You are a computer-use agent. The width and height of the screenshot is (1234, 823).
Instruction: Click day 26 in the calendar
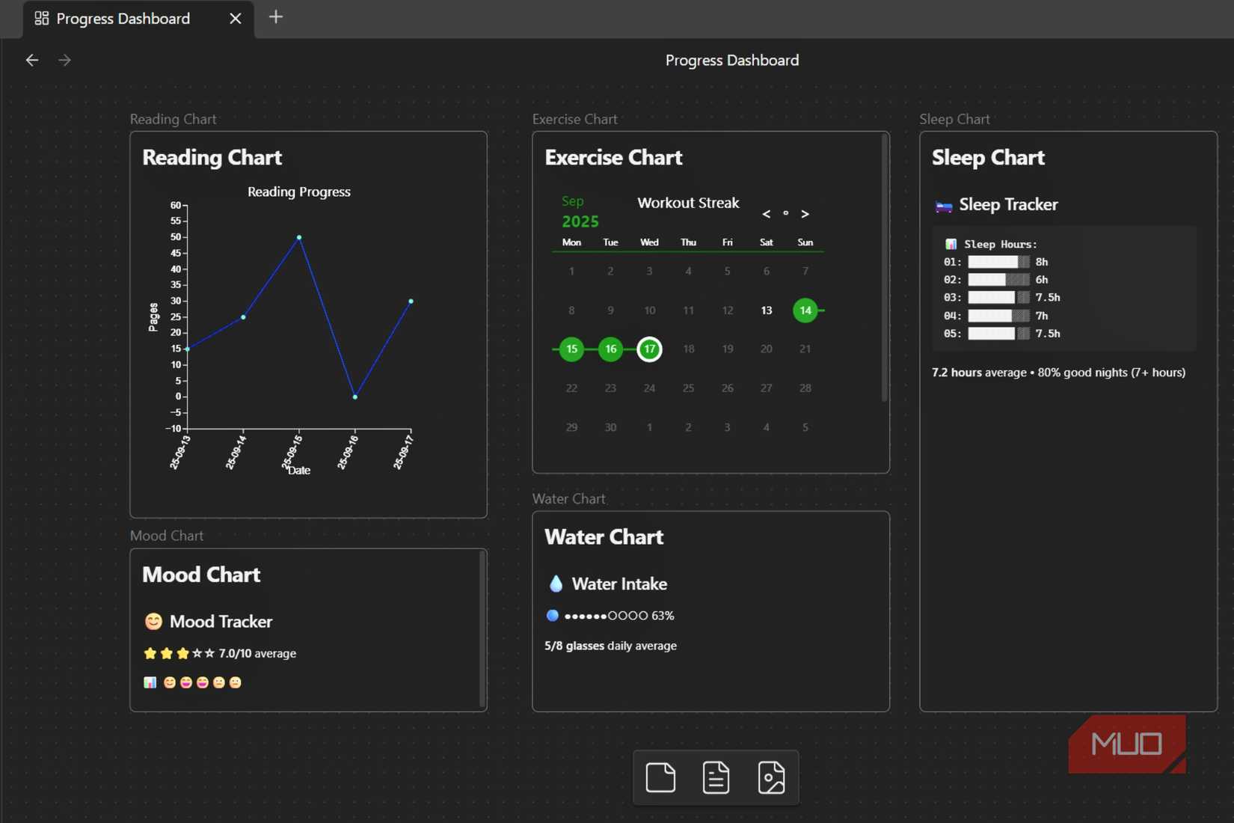point(727,388)
